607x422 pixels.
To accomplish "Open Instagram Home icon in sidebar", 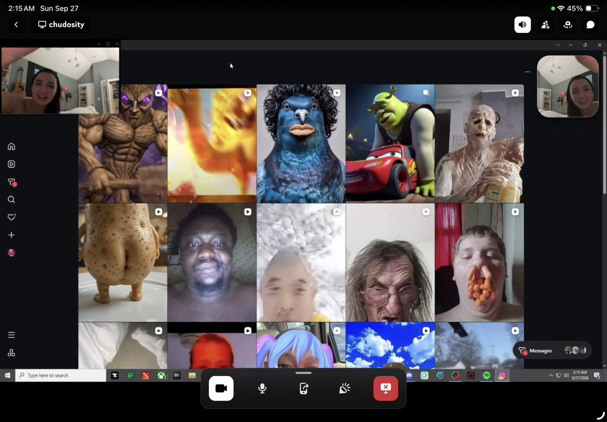I will pyautogui.click(x=11, y=146).
